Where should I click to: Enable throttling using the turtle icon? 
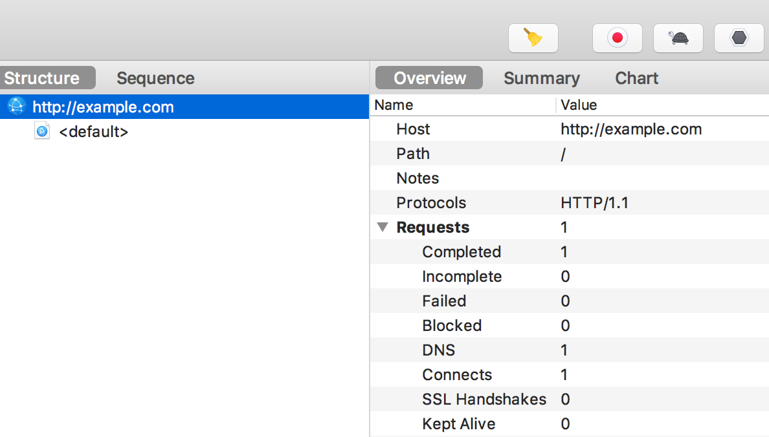pyautogui.click(x=678, y=38)
